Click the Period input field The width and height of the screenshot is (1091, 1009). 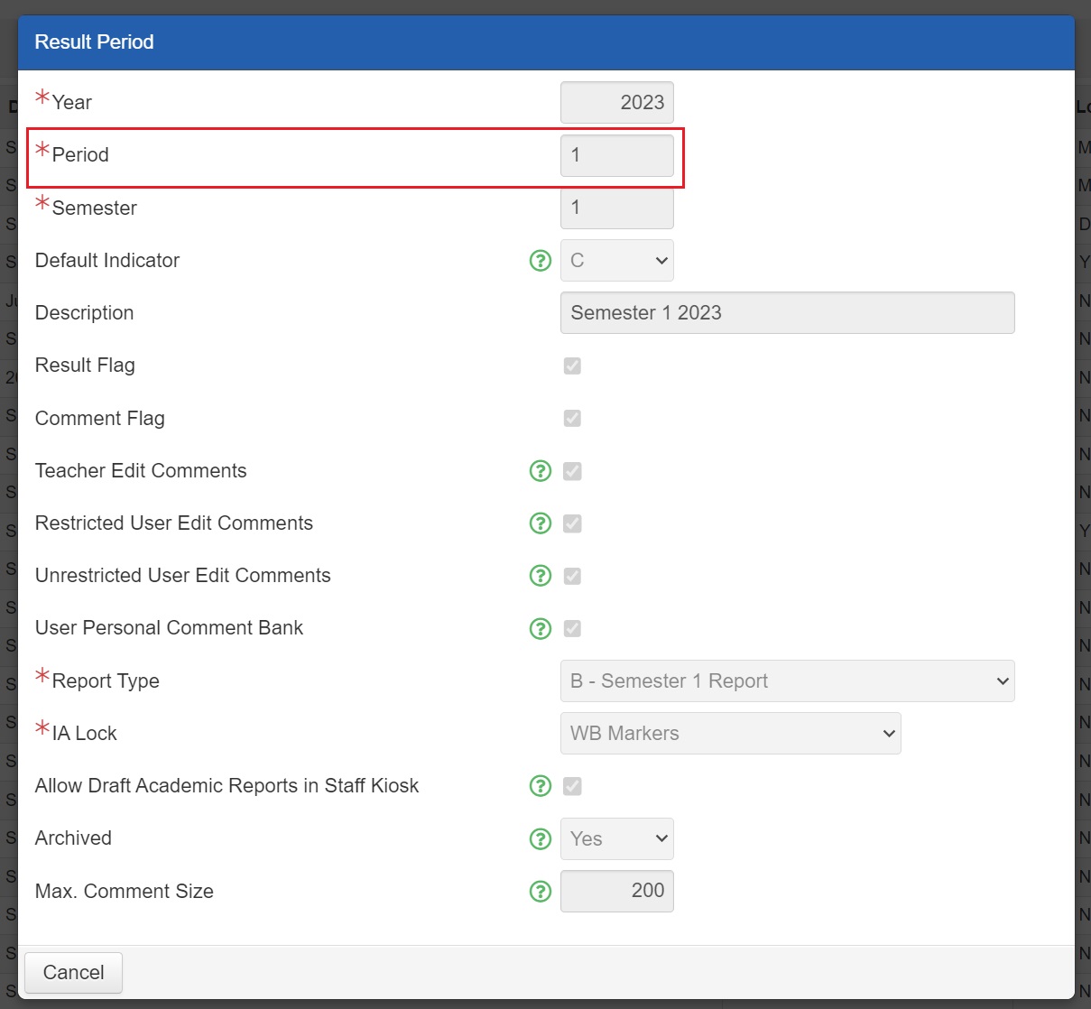coord(616,155)
